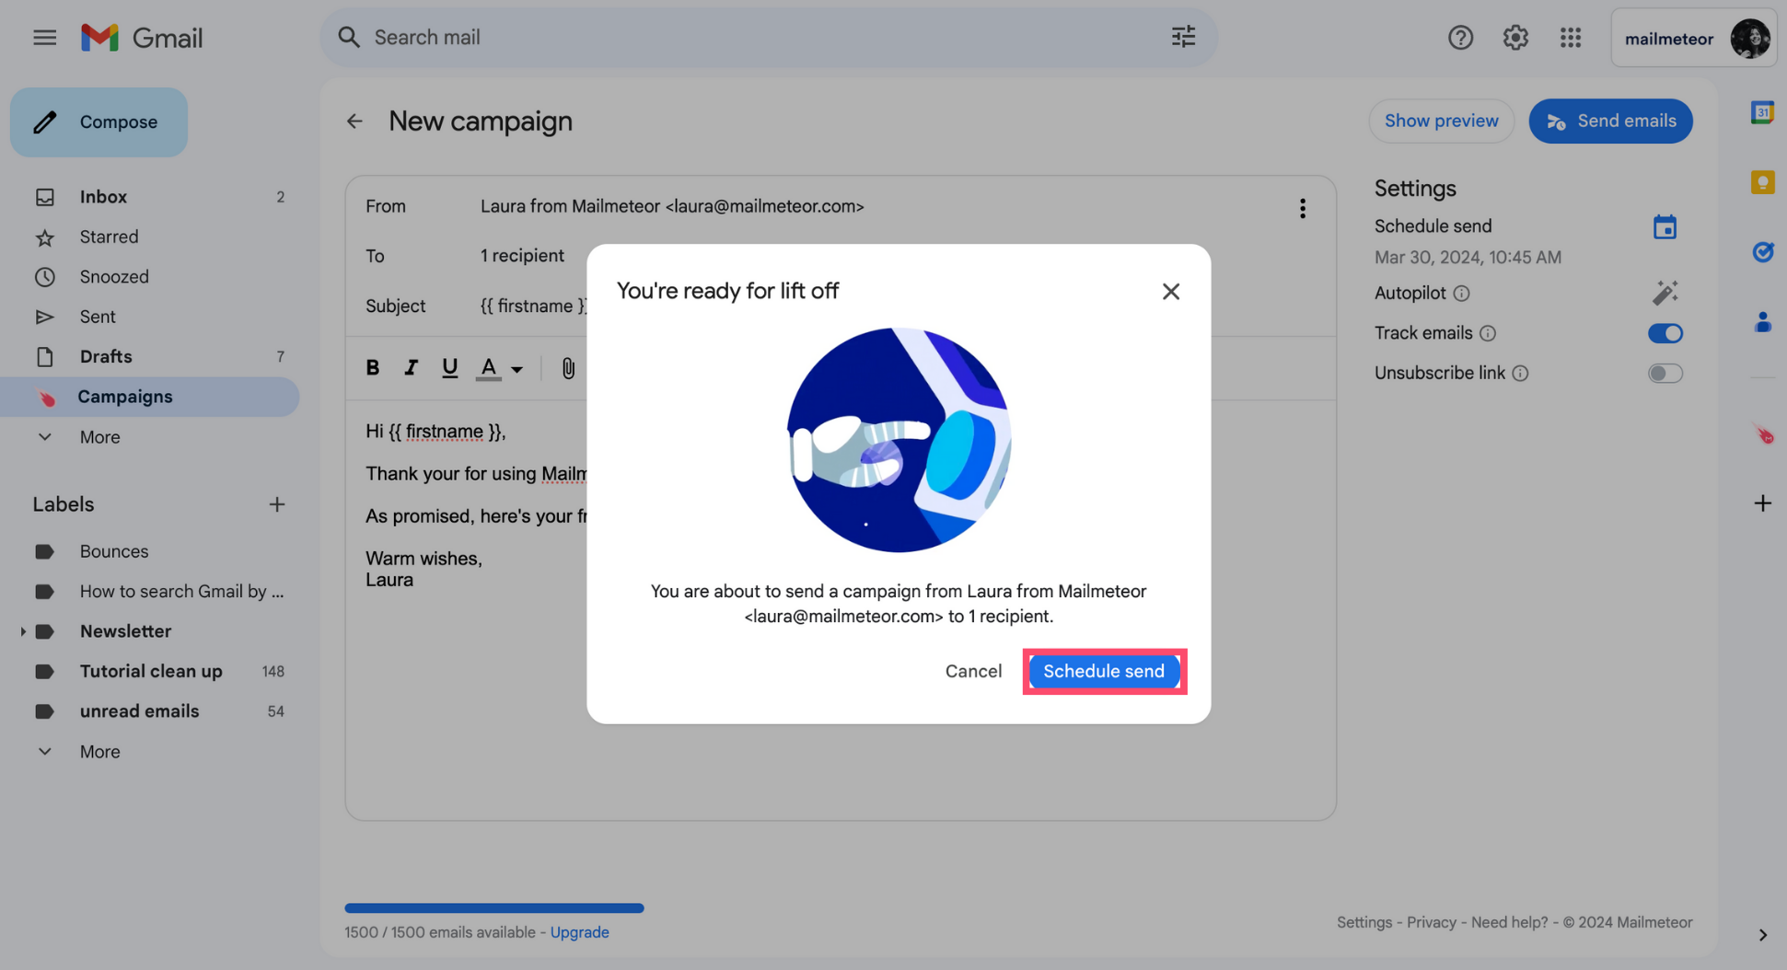Image resolution: width=1787 pixels, height=970 pixels.
Task: Click the attach file paperclip icon
Action: tap(568, 368)
